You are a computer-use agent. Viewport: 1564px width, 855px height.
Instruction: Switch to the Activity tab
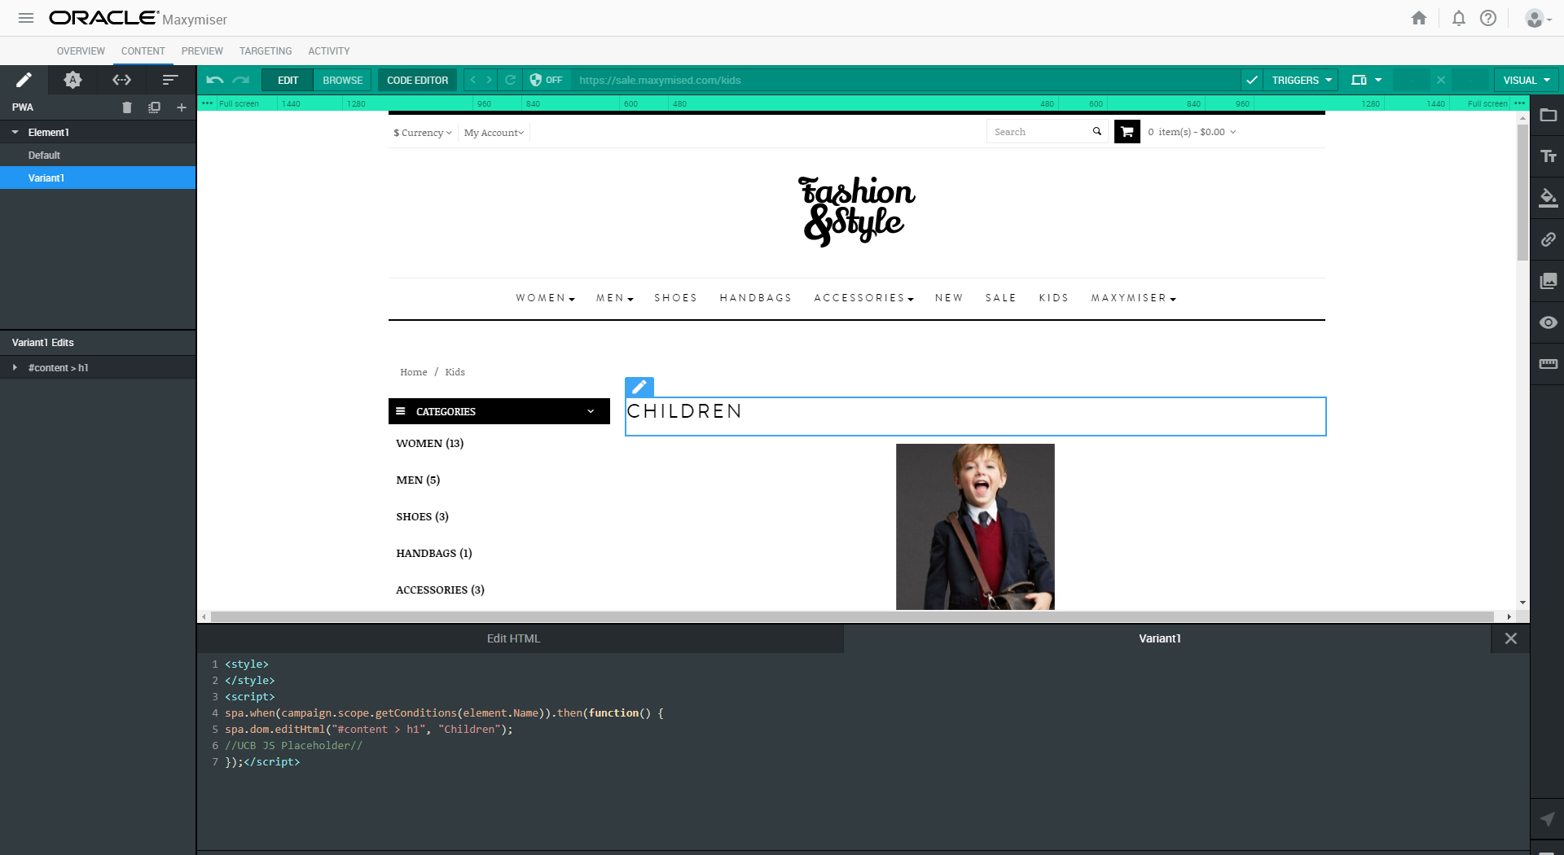tap(329, 50)
